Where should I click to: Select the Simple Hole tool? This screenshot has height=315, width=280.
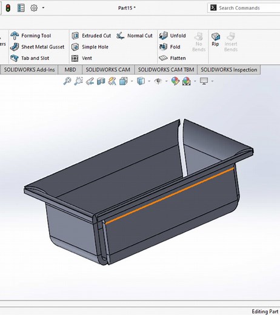(90, 47)
